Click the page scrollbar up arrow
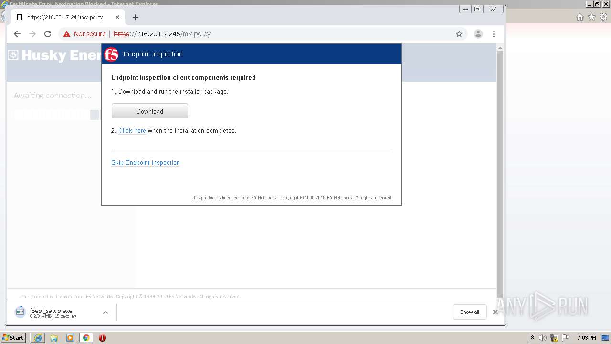Viewport: 611px width, 344px height. coord(500,48)
